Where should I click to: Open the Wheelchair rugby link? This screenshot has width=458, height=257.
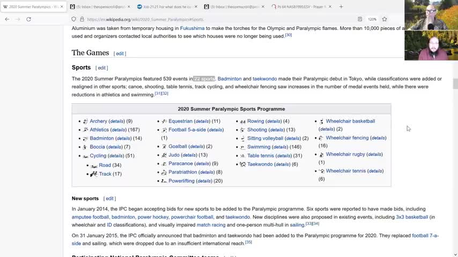point(345,154)
